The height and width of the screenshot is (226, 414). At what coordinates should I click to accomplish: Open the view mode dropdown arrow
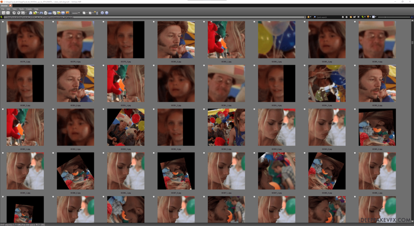click(x=376, y=17)
